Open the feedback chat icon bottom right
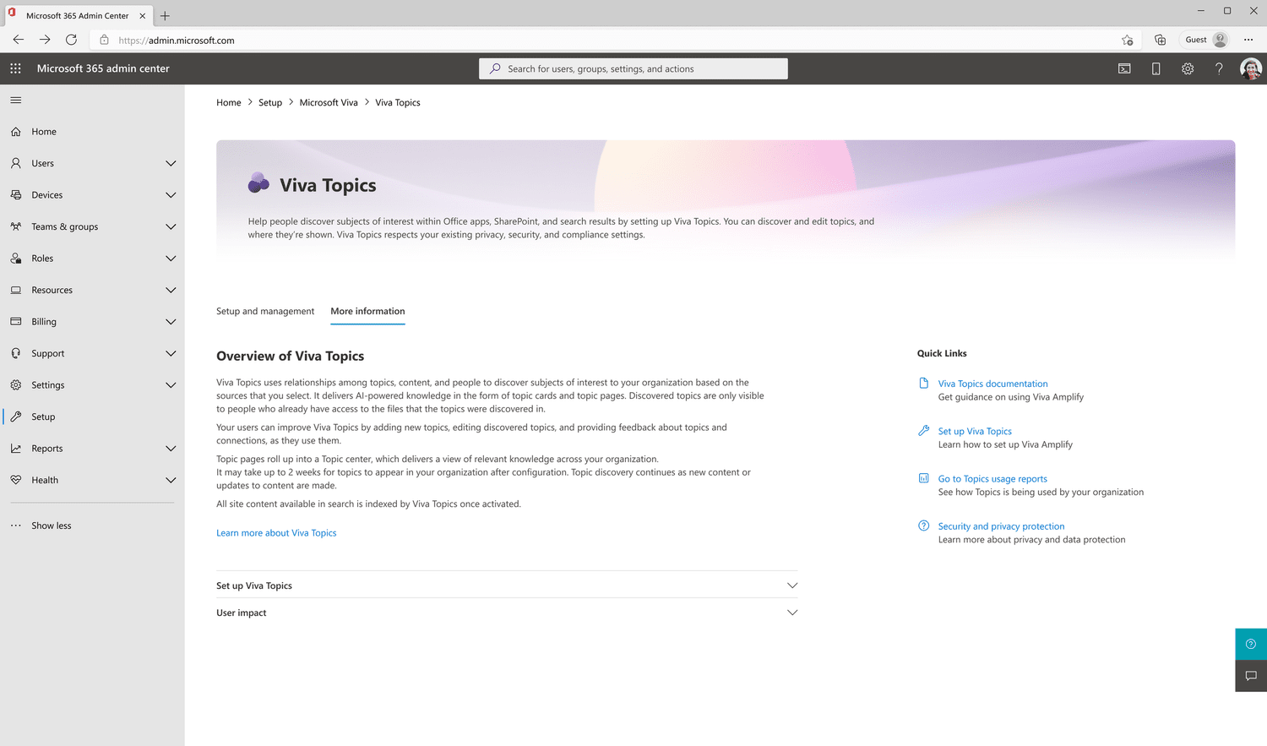Viewport: 1267px width, 746px height. tap(1251, 675)
